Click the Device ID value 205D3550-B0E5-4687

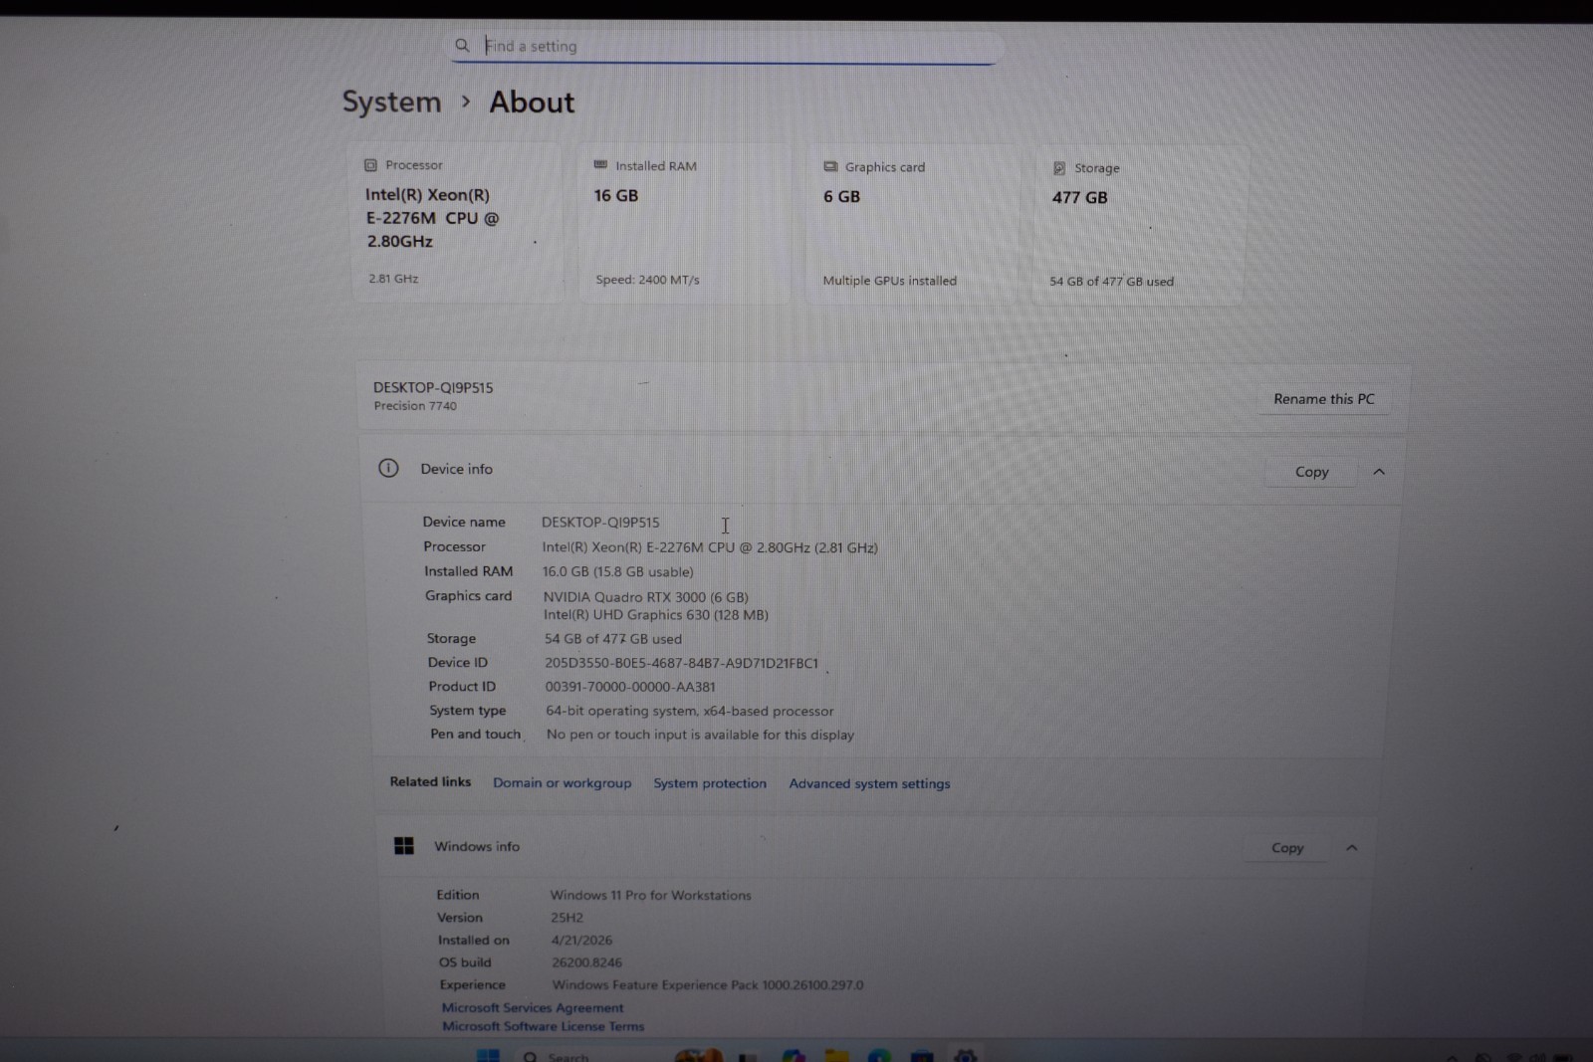click(x=681, y=663)
